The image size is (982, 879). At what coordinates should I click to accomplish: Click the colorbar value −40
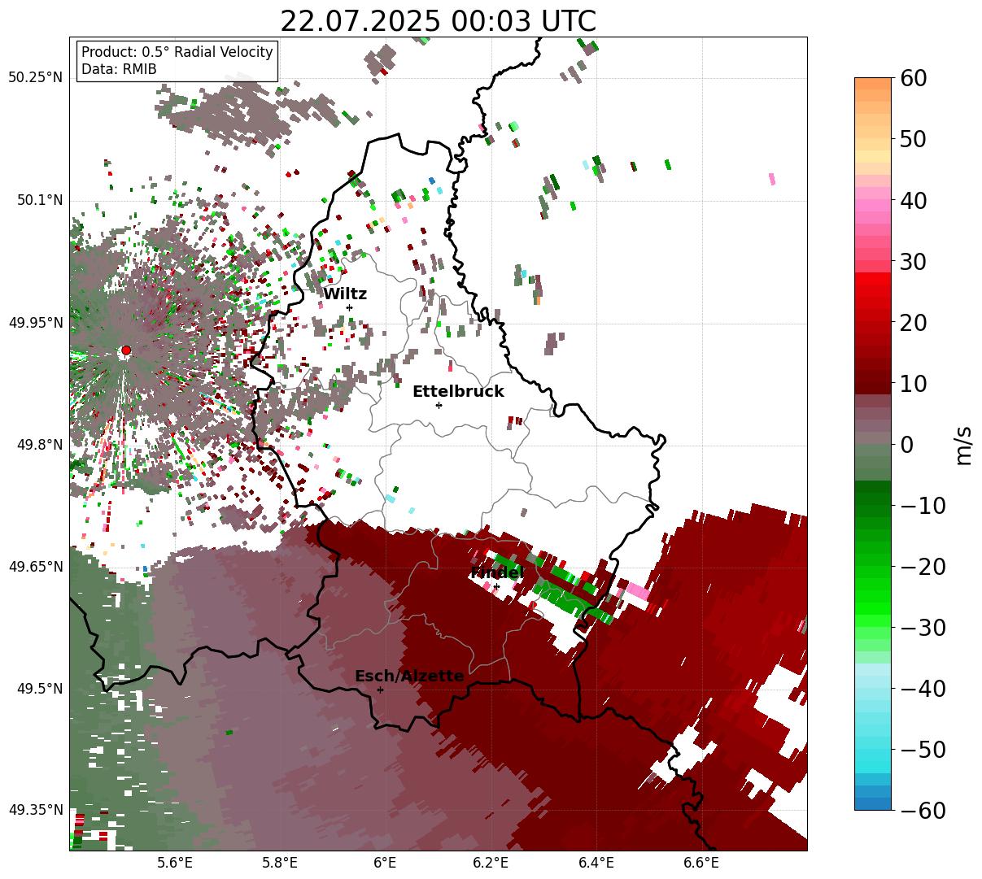[923, 689]
